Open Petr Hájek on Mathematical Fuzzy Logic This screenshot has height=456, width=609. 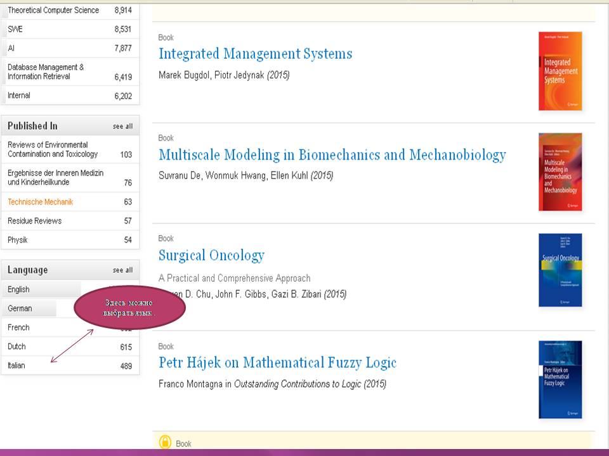point(277,363)
